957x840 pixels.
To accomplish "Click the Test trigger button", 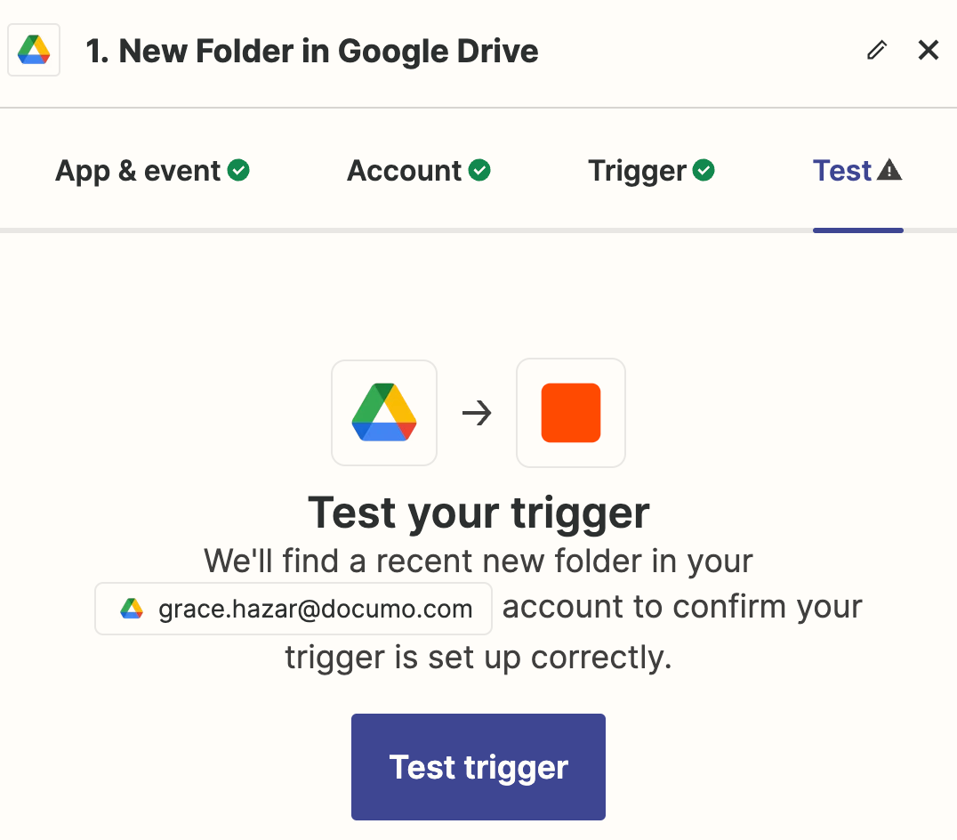I will tap(478, 767).
